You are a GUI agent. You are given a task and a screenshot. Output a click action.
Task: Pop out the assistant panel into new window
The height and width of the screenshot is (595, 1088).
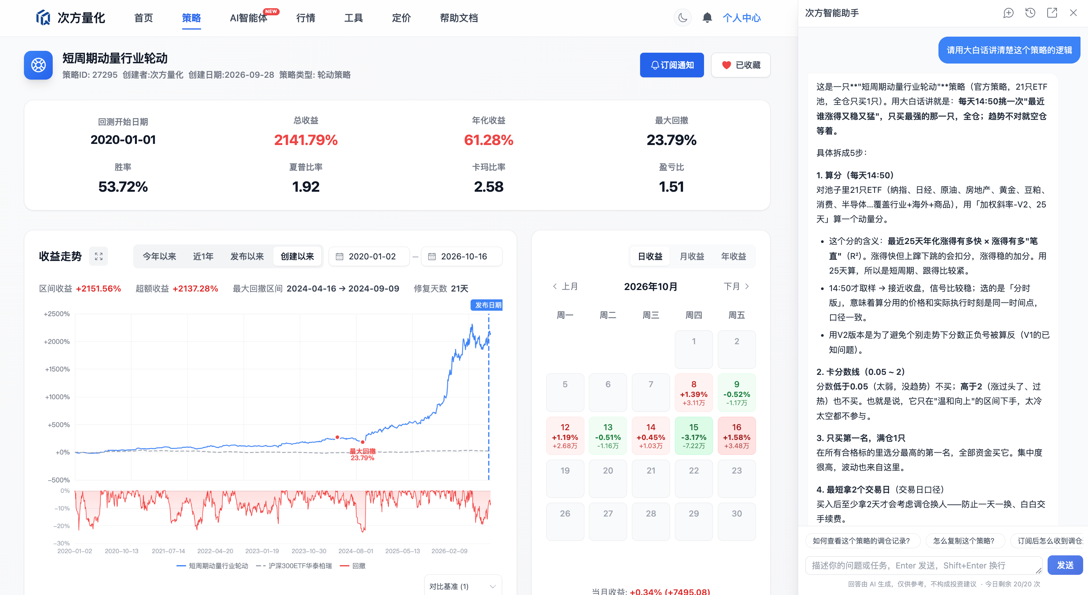click(1052, 13)
